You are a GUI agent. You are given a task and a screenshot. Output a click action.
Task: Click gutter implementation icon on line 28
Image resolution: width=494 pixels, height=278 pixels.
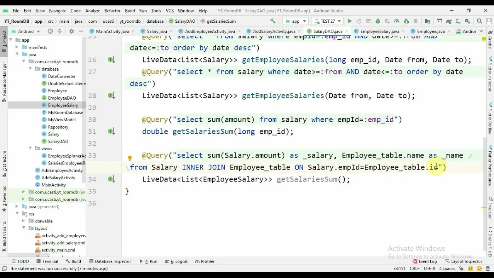(x=111, y=95)
